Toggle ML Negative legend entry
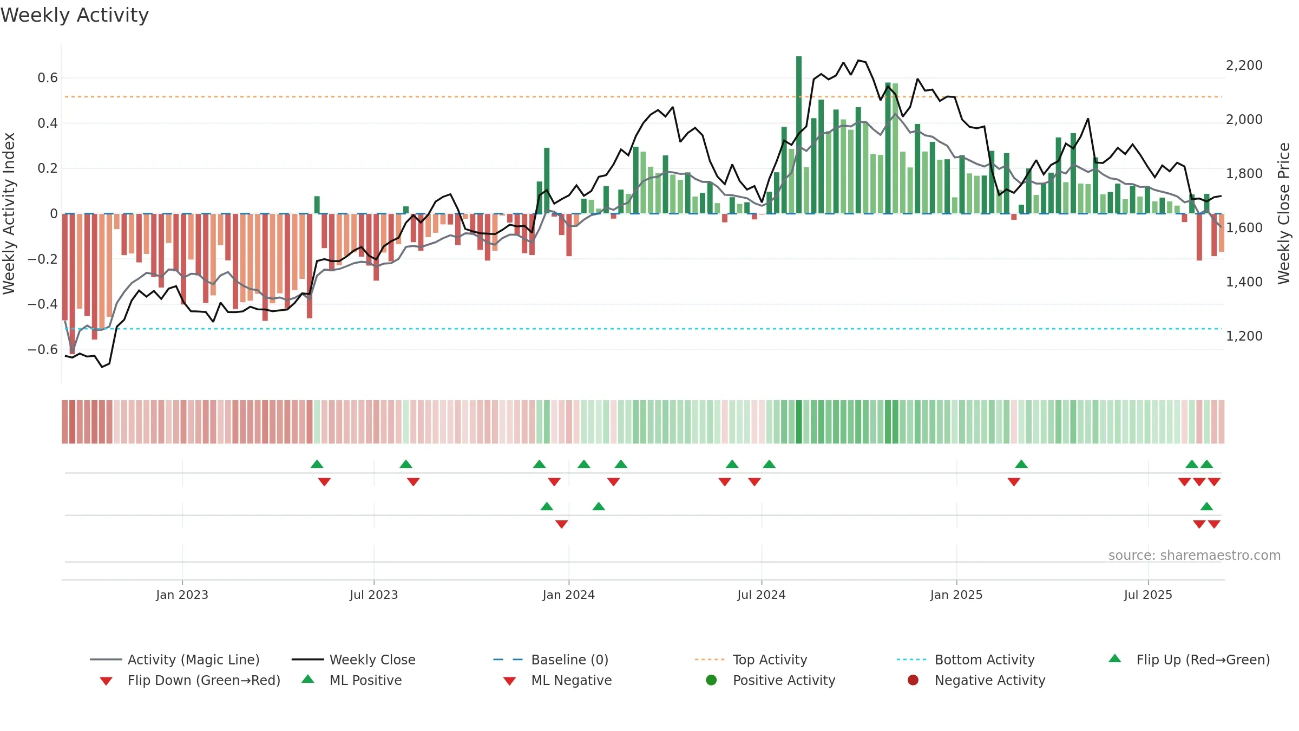Image resolution: width=1299 pixels, height=731 pixels. click(x=557, y=680)
